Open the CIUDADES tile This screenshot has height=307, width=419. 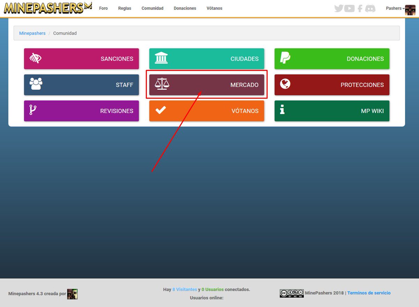207,59
